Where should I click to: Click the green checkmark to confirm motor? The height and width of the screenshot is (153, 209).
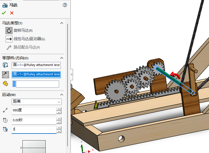(4, 13)
